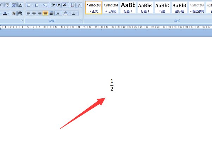The height and width of the screenshot is (142, 212).
Task: Click the 1/2 fraction in document
Action: coord(112,85)
